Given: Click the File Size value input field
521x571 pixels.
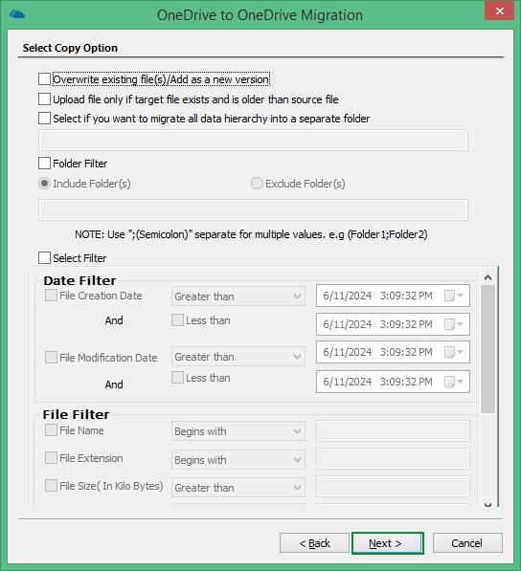Looking at the screenshot, I should tap(393, 487).
